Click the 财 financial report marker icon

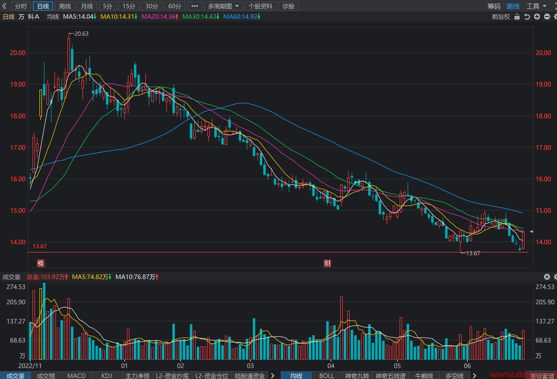pos(327,263)
